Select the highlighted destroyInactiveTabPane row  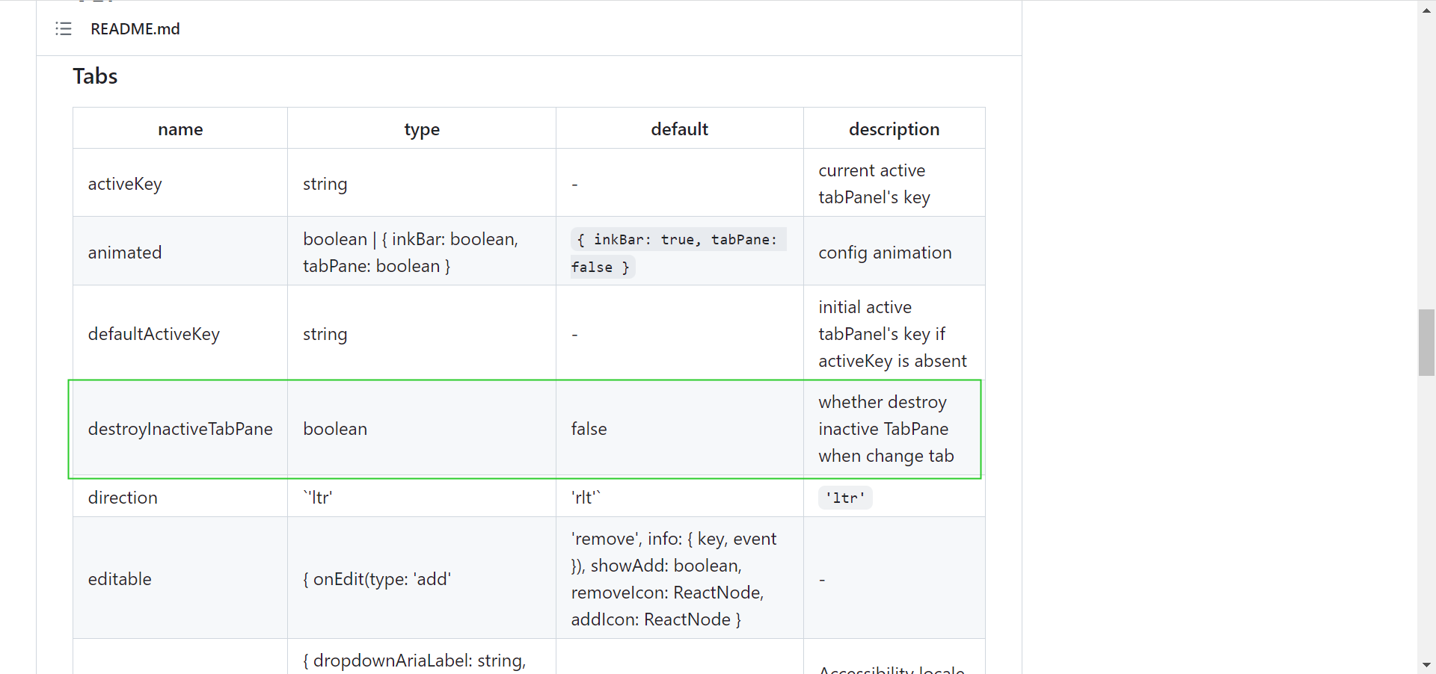point(180,429)
